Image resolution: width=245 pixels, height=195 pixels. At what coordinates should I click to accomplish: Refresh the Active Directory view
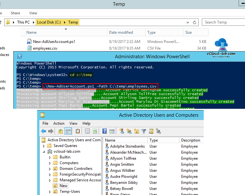pos(95,131)
